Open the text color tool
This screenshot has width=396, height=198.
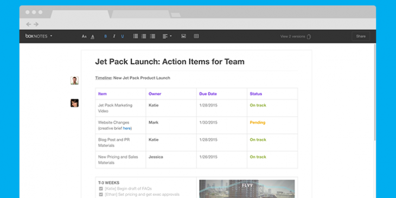(x=92, y=37)
